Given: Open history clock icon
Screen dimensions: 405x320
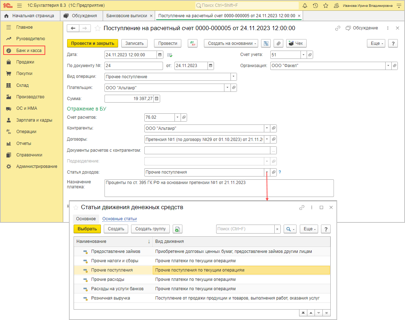Looking at the screenshot, I should (315, 5).
